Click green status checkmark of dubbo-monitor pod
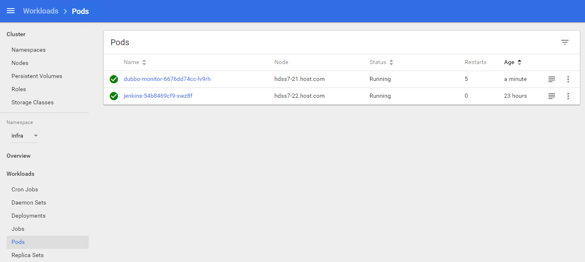585x262 pixels. 114,79
